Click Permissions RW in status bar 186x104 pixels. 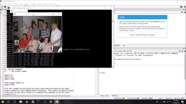tap(119, 98)
